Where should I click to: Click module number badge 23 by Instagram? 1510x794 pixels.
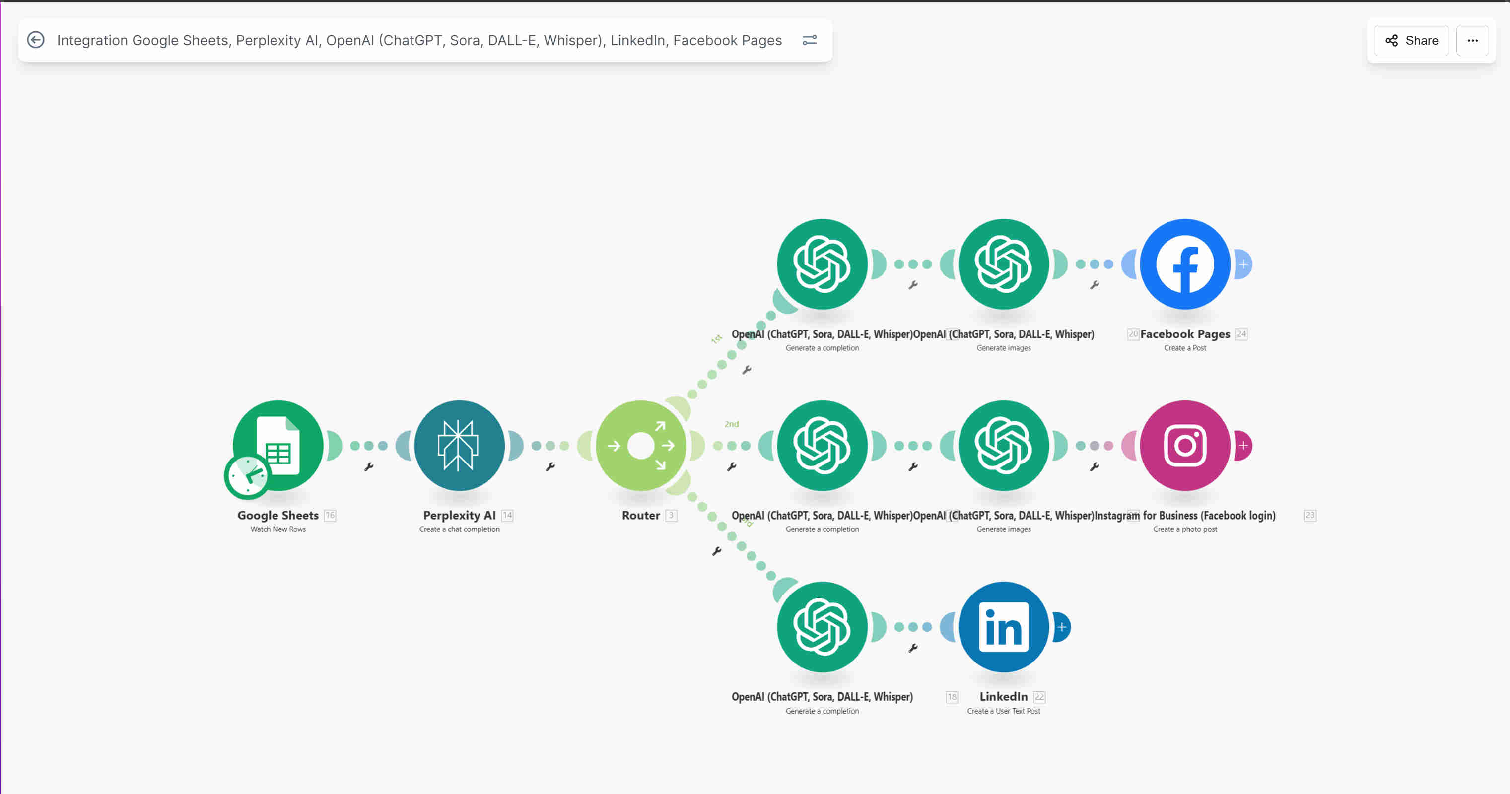[x=1310, y=516]
